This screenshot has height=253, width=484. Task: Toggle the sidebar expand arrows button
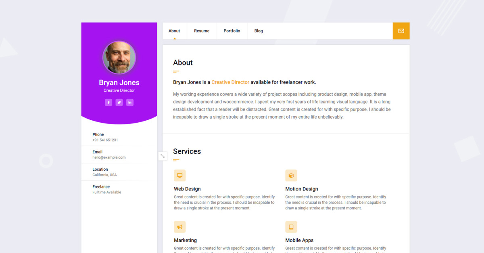pyautogui.click(x=163, y=156)
